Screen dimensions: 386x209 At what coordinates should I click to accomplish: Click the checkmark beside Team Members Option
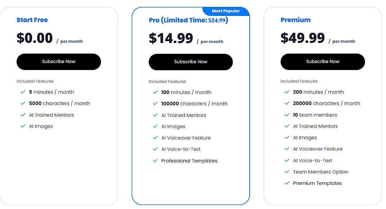(x=287, y=172)
